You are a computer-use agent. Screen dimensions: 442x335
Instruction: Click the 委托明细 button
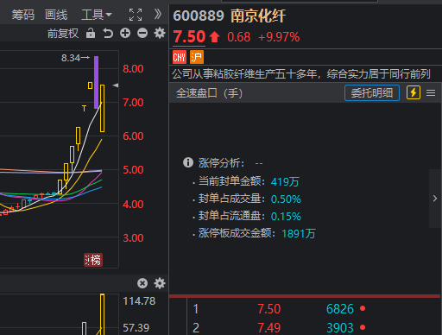coord(372,93)
